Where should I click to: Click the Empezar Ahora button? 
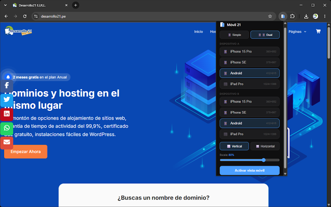pos(26,152)
